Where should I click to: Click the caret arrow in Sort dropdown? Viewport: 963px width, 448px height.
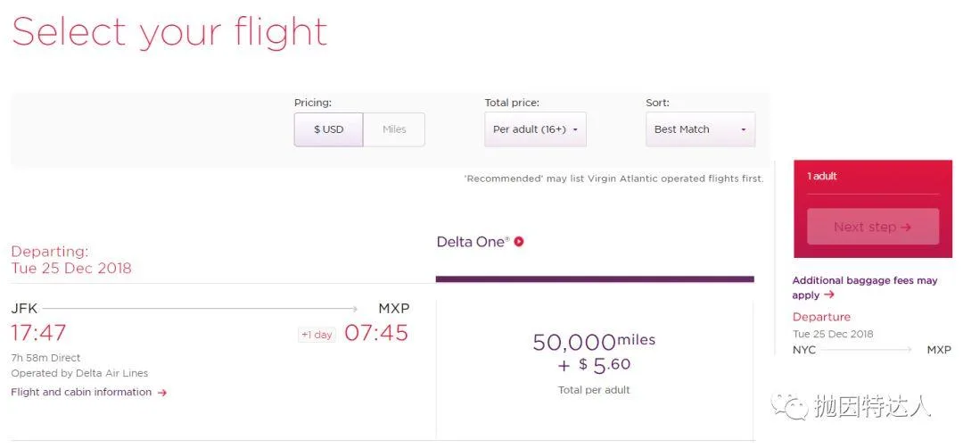click(743, 130)
